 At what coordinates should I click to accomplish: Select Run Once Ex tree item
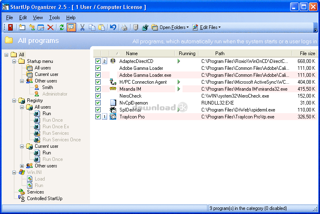coord(56,127)
